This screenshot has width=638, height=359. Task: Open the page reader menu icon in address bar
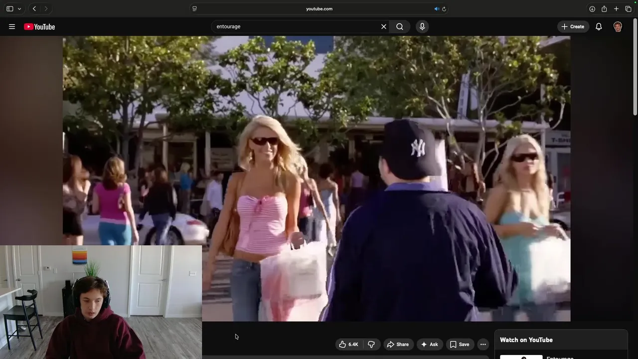(194, 8)
